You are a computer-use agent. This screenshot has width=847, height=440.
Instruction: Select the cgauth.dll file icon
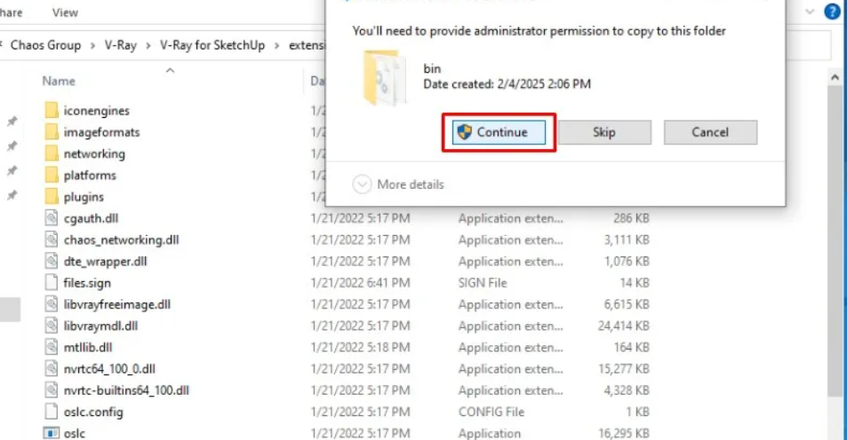pos(51,218)
